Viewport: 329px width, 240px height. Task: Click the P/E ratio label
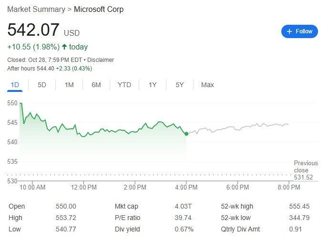[x=127, y=218]
